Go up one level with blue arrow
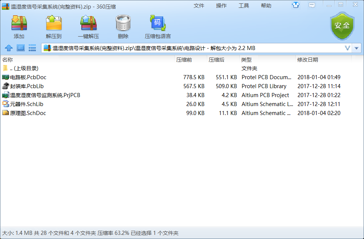The height and width of the screenshot is (239, 364). (x=9, y=48)
